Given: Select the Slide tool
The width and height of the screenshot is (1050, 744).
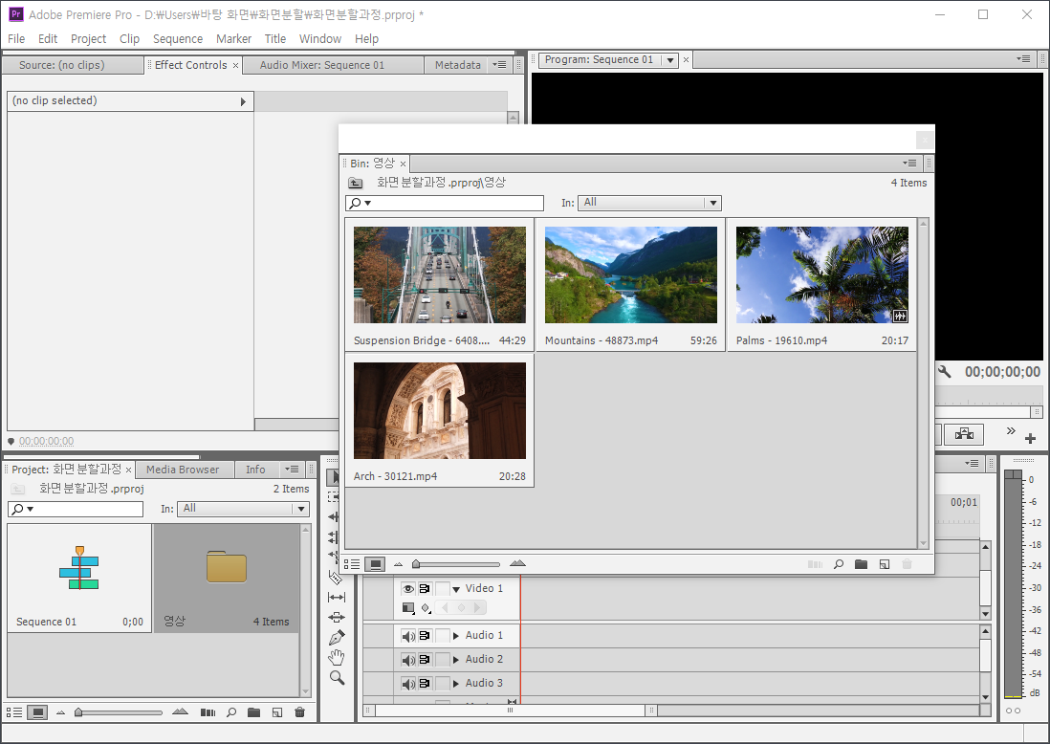Looking at the screenshot, I should pyautogui.click(x=337, y=618).
